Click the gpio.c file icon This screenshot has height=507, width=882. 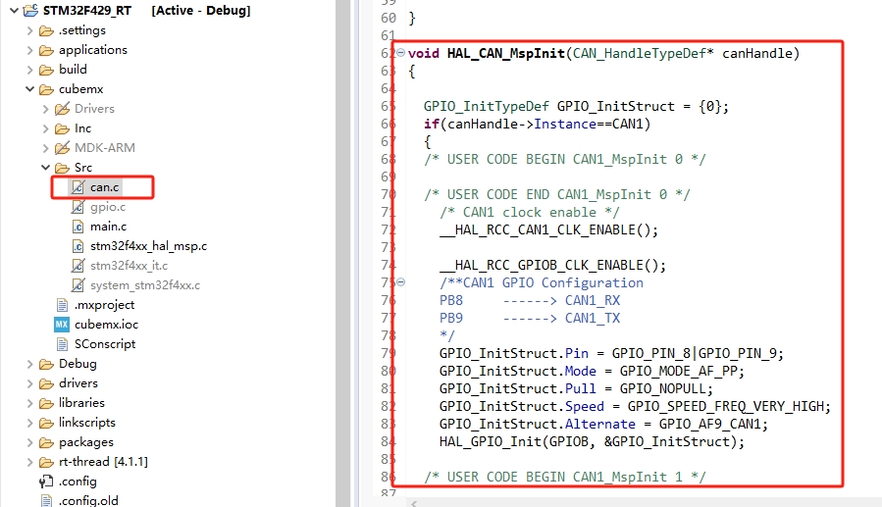(78, 206)
